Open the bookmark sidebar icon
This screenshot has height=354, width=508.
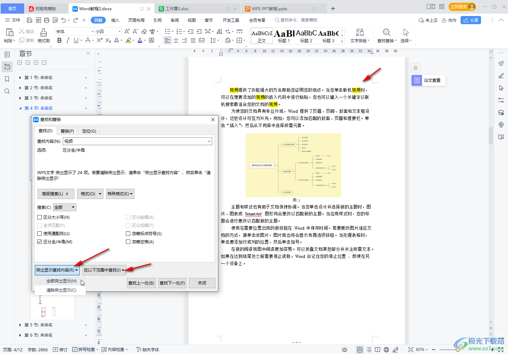click(x=7, y=79)
